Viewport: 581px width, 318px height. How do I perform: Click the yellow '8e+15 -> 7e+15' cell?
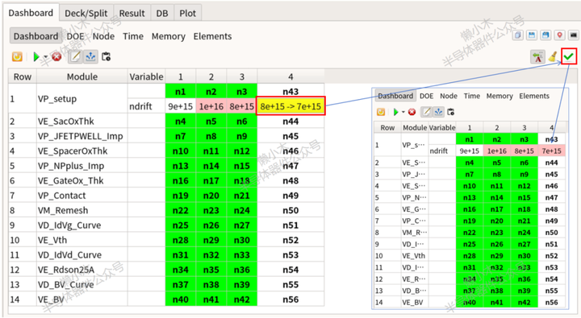pyautogui.click(x=290, y=106)
